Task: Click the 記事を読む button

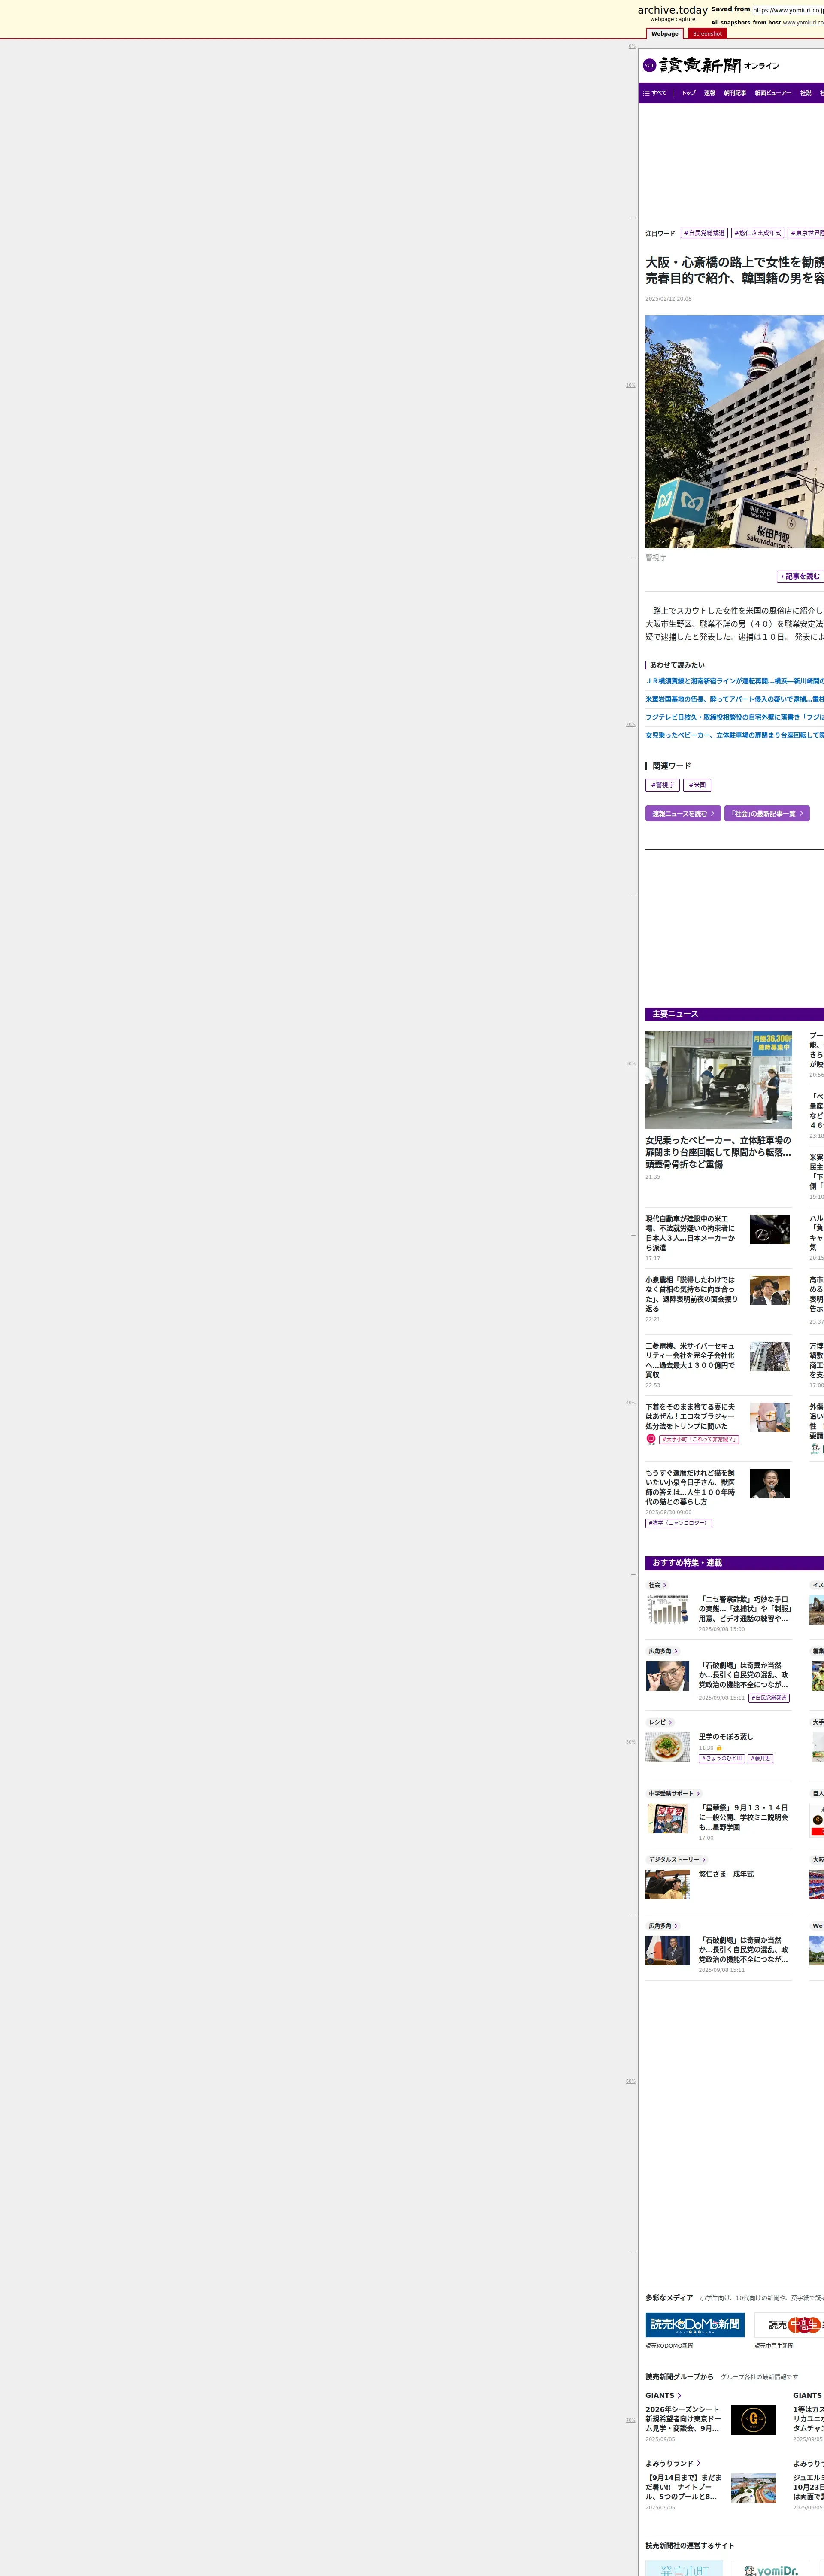Action: click(x=800, y=576)
